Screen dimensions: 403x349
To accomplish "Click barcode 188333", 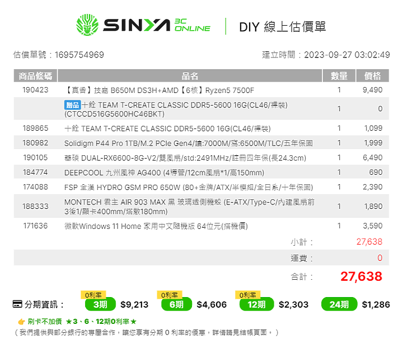I will tap(35, 206).
